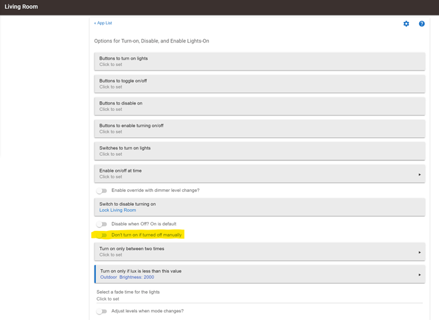Click Disable when Off? On is default label
Screen dimensions: 439x320
click(x=144, y=224)
